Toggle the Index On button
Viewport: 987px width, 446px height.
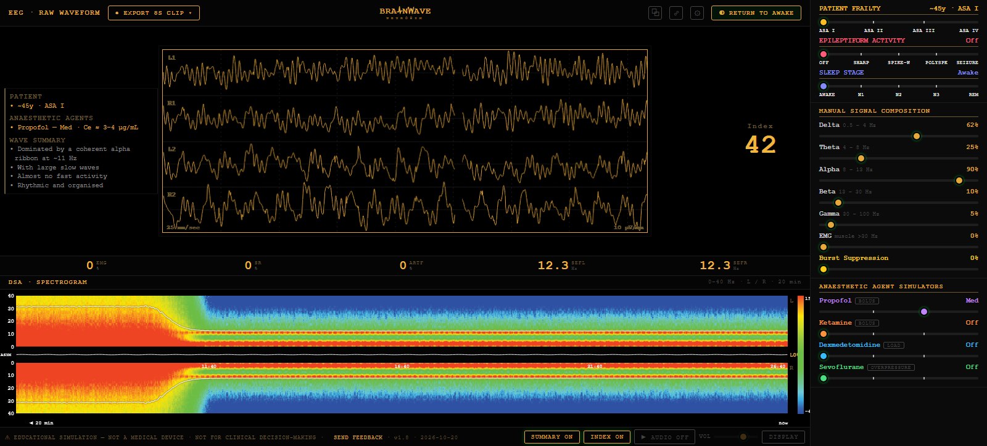point(607,437)
